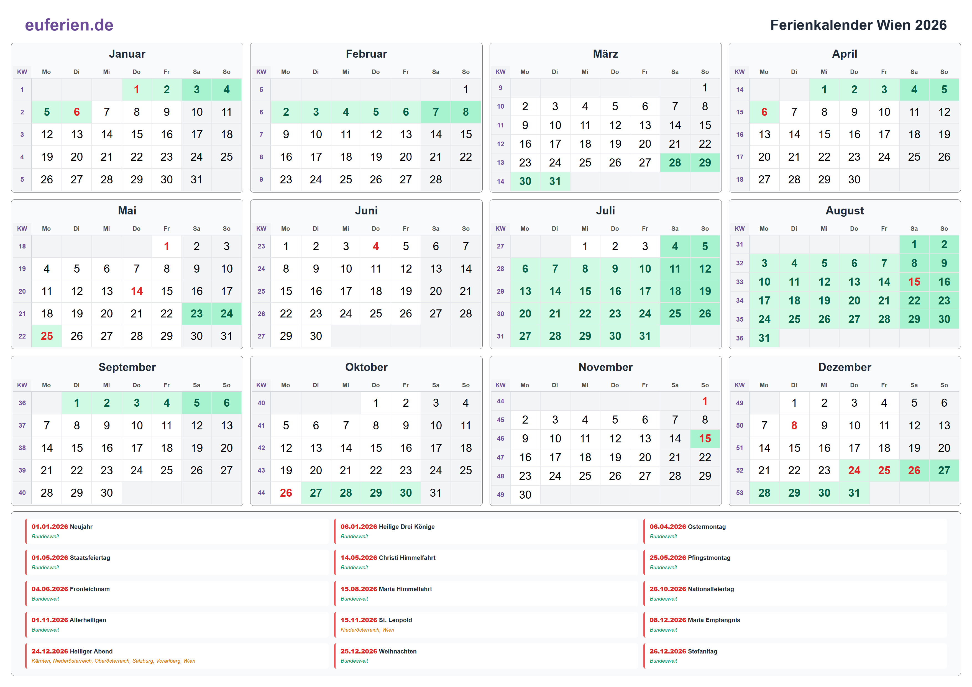Select the November month heading

coord(605,367)
